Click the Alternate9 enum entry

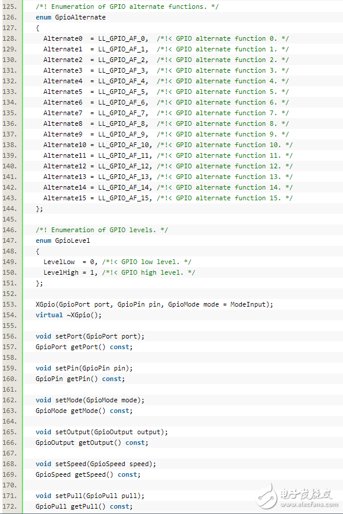pyautogui.click(x=63, y=134)
